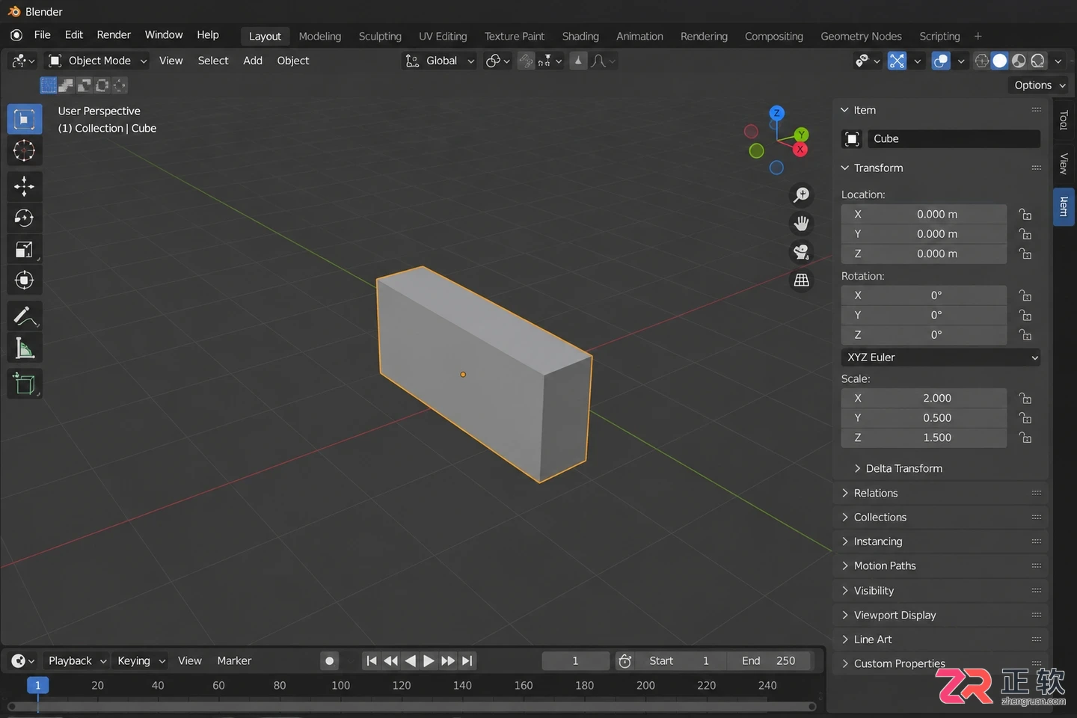Switch to rendered viewport shading
Viewport: 1077px width, 718px height.
pos(1037,61)
